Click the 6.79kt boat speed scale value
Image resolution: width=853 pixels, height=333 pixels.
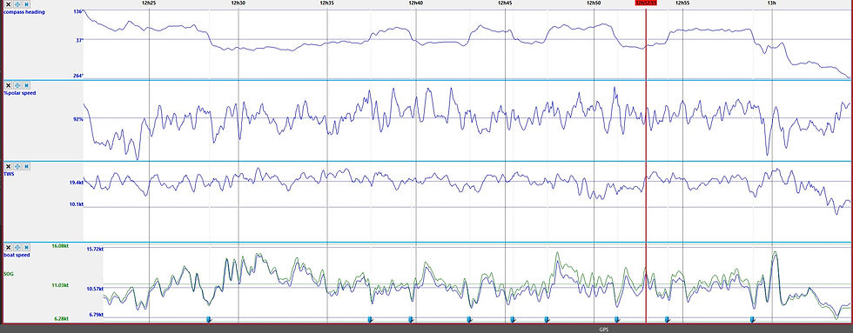(x=96, y=315)
